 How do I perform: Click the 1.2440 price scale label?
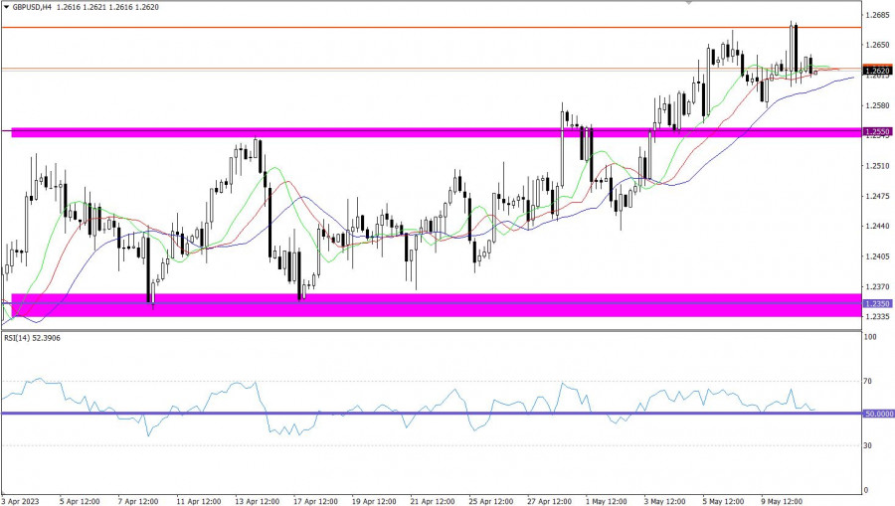coord(876,227)
